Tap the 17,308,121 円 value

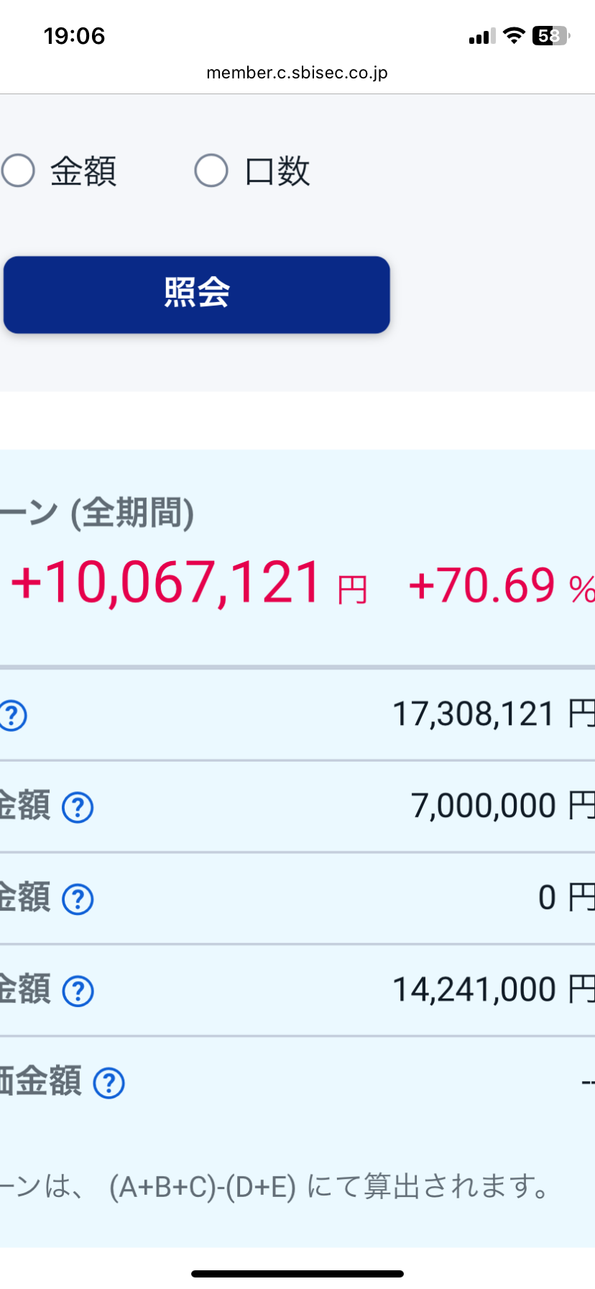click(492, 714)
